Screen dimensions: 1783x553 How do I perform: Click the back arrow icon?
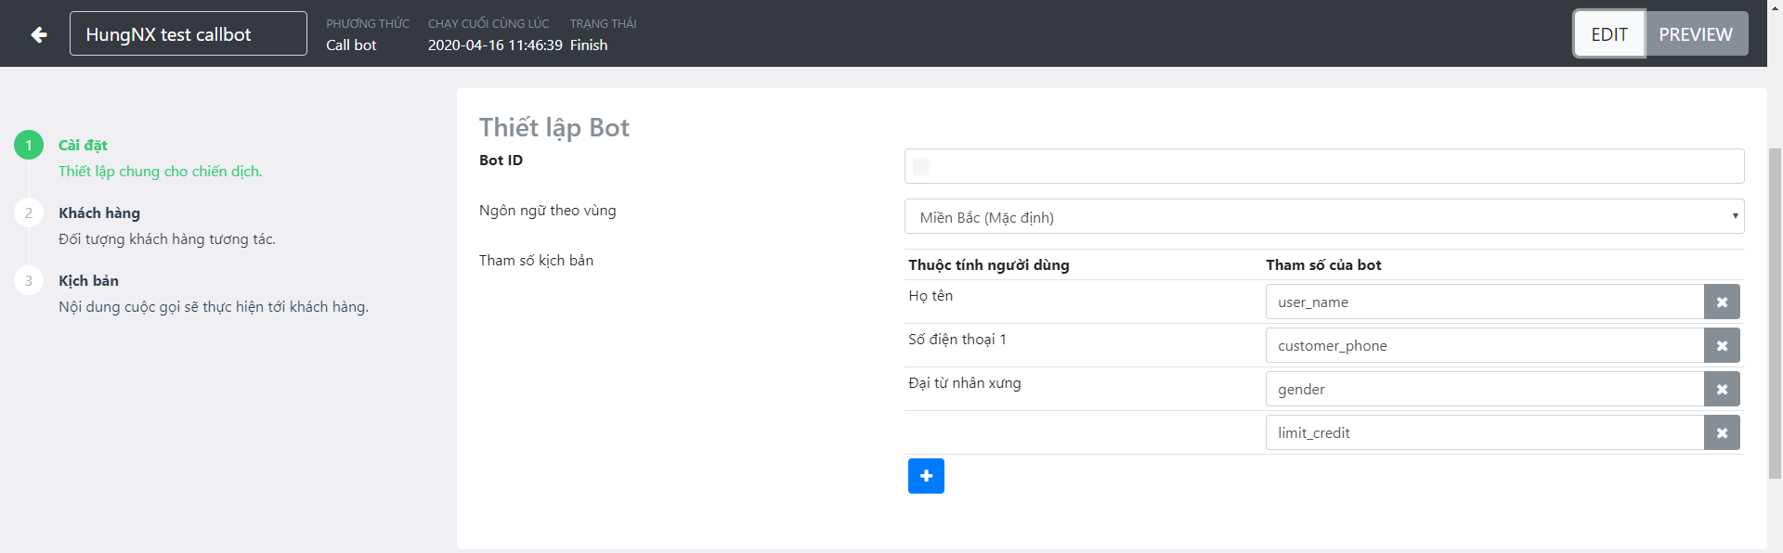coord(39,34)
